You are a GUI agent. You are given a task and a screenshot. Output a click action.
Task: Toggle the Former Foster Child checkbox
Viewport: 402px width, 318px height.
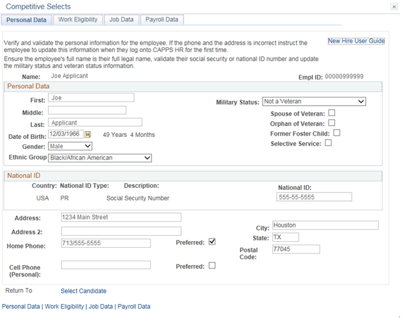coord(336,132)
